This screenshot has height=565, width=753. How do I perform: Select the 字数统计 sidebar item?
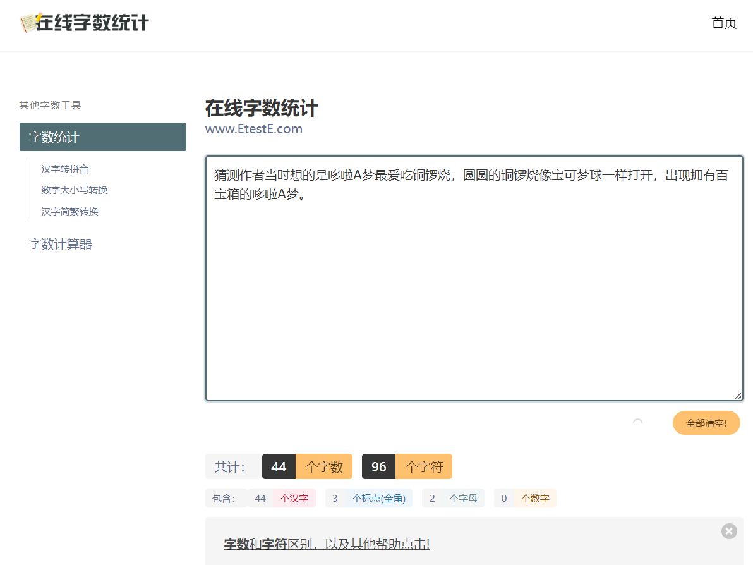tap(103, 137)
